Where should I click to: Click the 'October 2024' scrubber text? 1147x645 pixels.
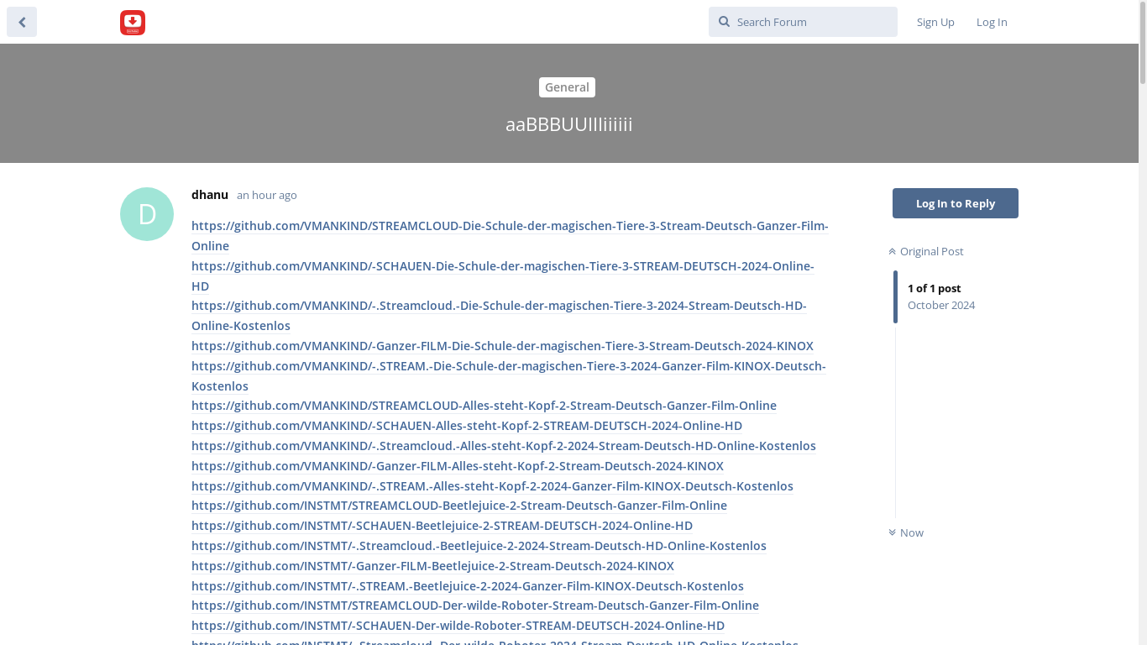[941, 305]
